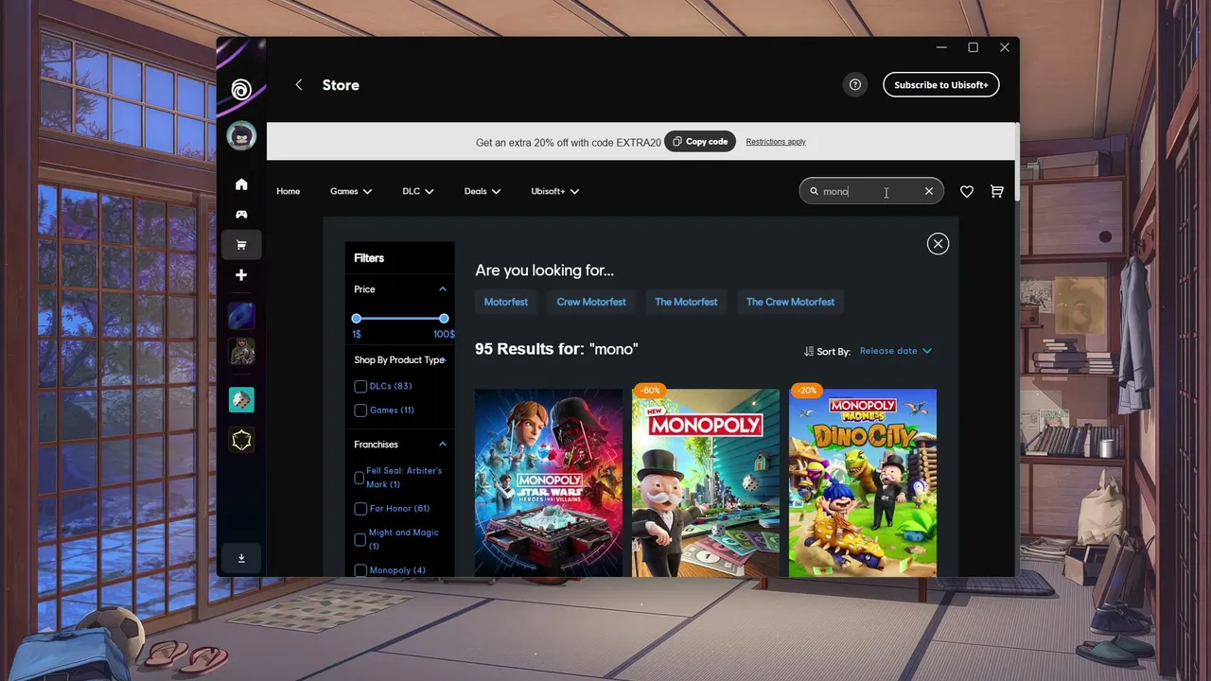The width and height of the screenshot is (1211, 681).
Task: Check the For Honor (61) filter
Action: coord(360,509)
